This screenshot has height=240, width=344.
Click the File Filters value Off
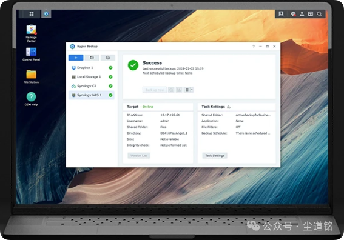pyautogui.click(x=238, y=127)
